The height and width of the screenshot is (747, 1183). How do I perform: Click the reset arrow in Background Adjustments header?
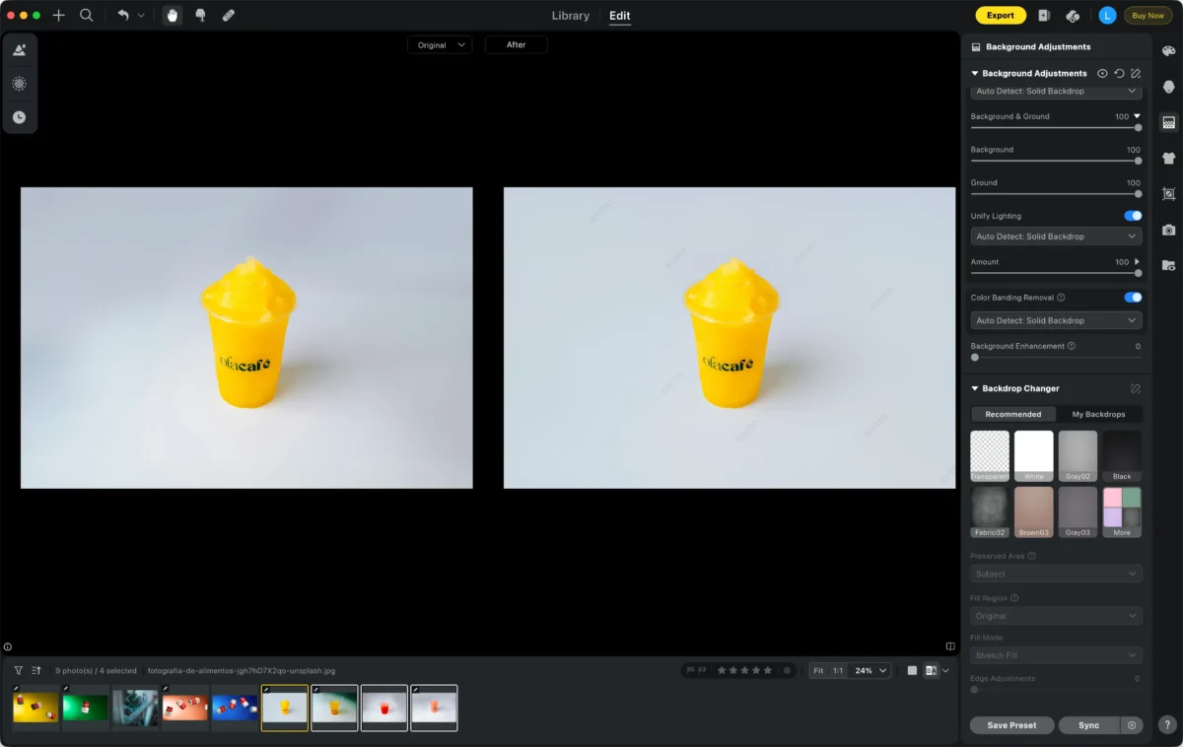pos(1119,73)
